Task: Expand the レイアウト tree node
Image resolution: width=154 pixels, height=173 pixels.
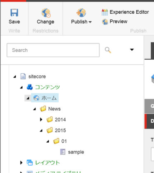Action: [21, 163]
